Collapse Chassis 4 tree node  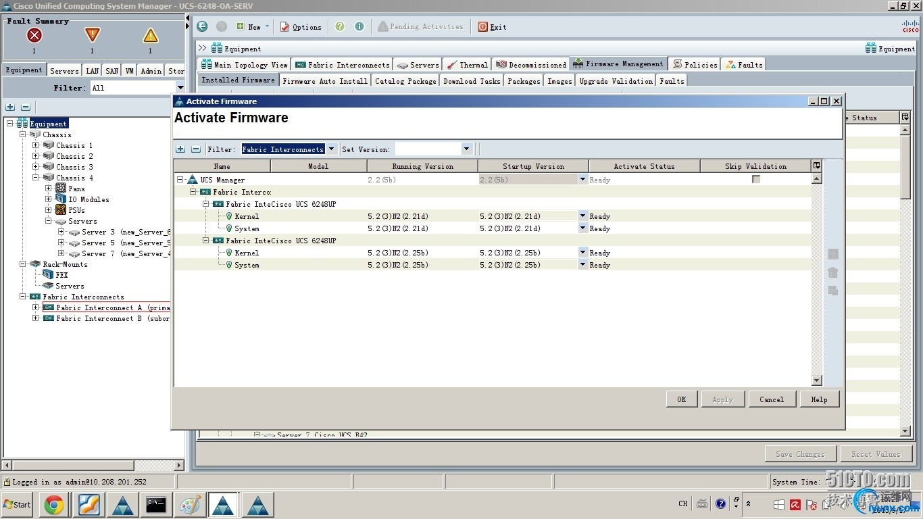point(36,178)
